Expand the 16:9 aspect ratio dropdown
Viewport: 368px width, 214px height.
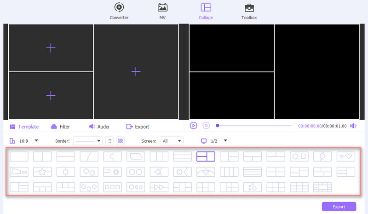tap(36, 140)
